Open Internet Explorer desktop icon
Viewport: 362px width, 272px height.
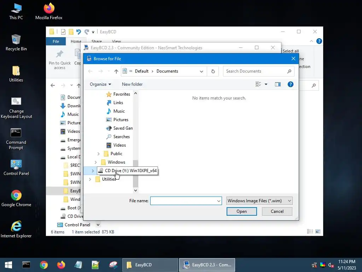coord(16,229)
